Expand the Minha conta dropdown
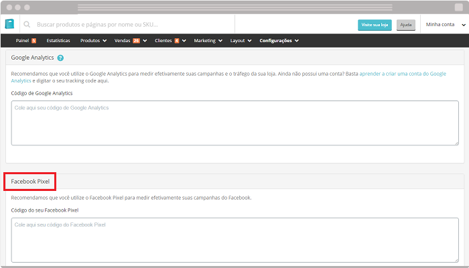 point(446,25)
